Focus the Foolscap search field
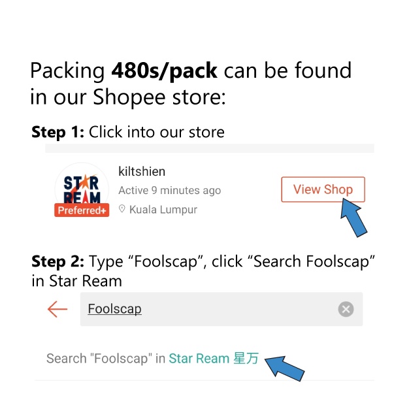The image size is (409, 409). click(209, 309)
